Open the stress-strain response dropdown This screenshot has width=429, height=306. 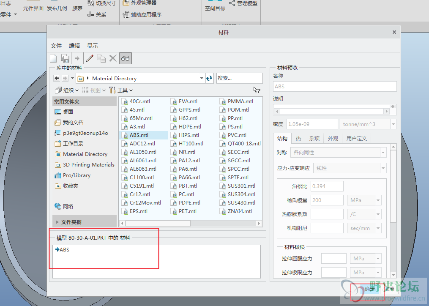click(383, 168)
